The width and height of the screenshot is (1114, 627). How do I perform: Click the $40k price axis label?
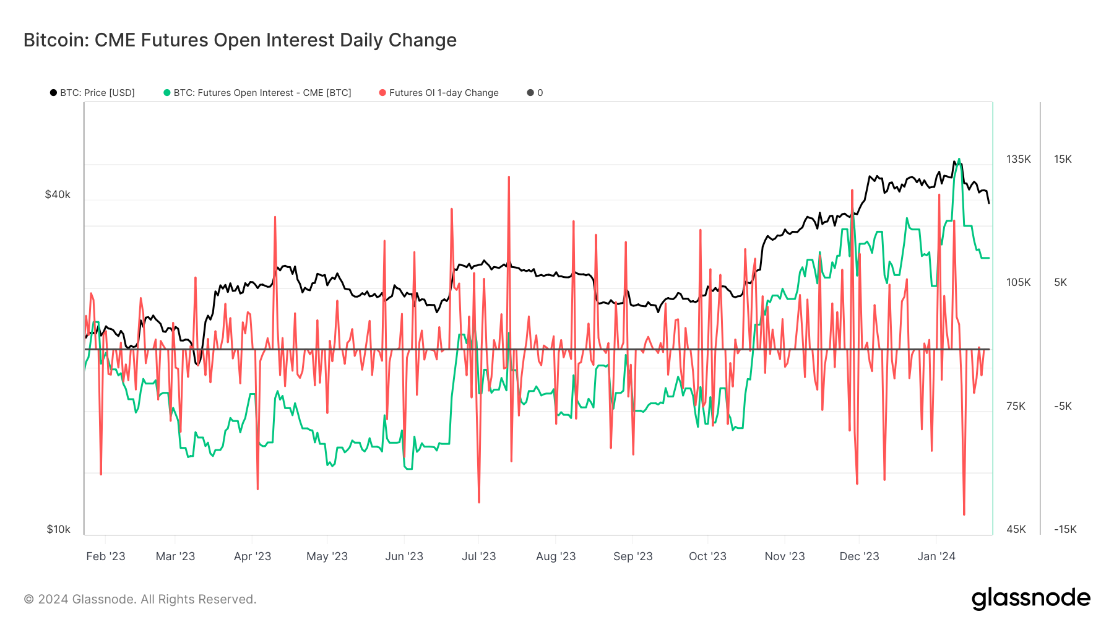click(58, 195)
